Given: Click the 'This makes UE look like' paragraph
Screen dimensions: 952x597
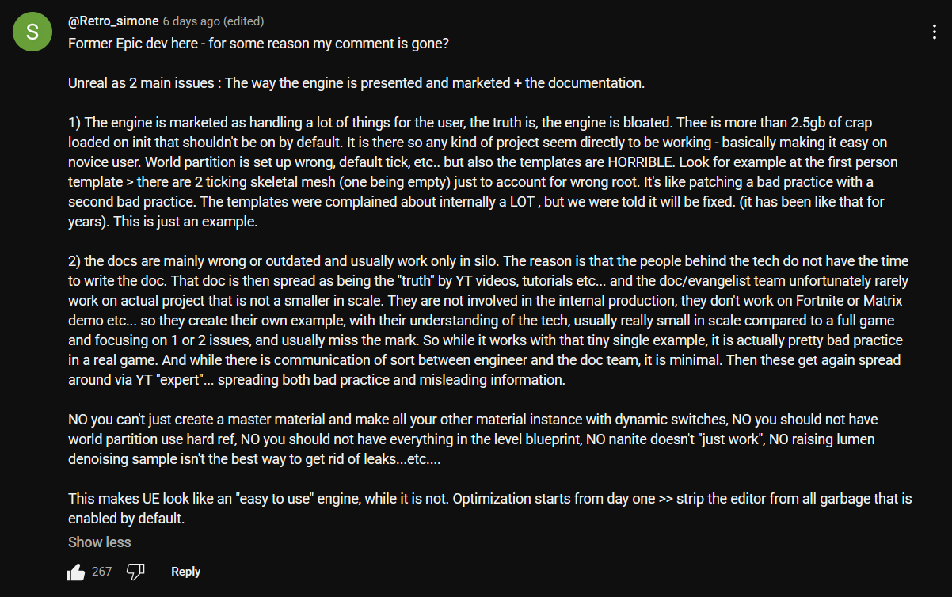Looking at the screenshot, I should 490,508.
